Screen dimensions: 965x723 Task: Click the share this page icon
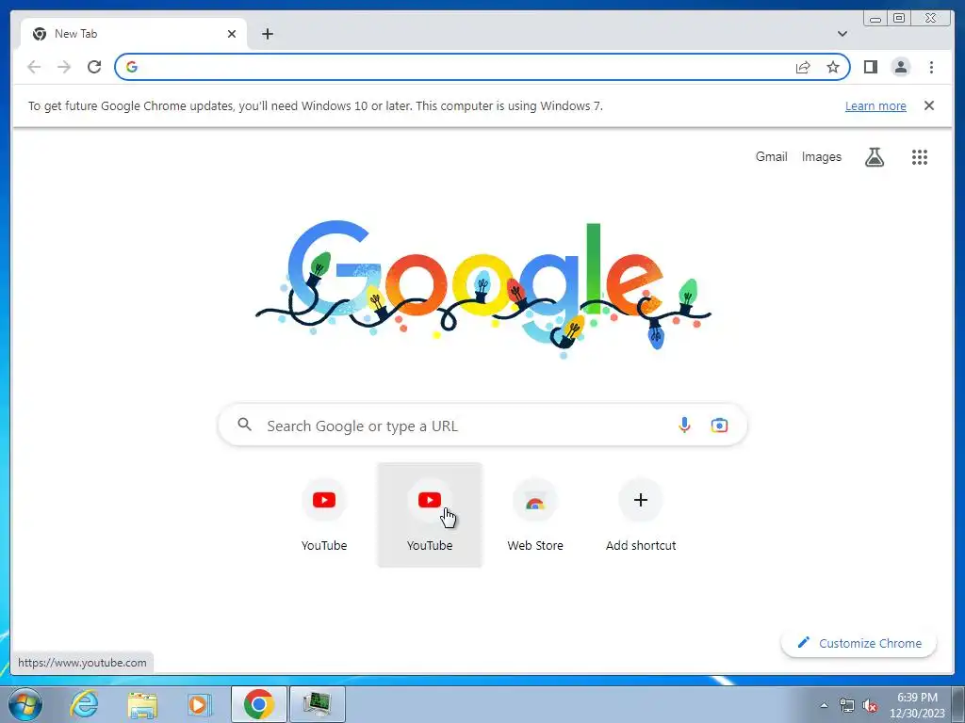pos(803,67)
